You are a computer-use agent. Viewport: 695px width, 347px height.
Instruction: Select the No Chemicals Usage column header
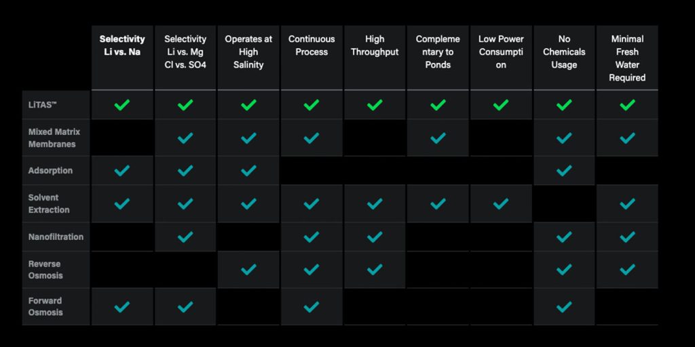(x=564, y=52)
